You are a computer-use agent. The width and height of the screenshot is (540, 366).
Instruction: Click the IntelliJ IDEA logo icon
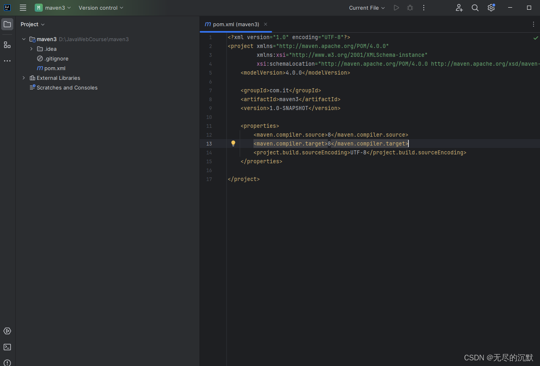7,8
